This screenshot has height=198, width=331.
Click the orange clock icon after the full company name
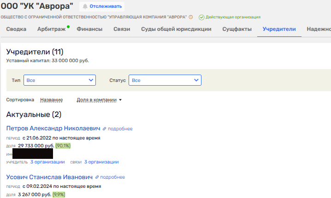point(191,17)
